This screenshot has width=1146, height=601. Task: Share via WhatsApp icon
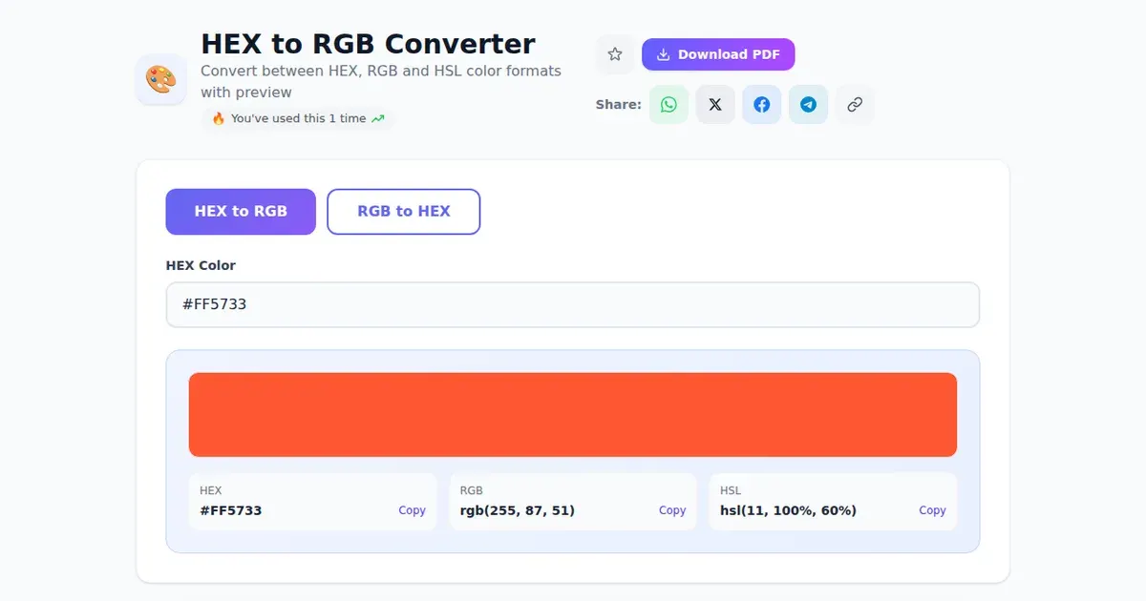(x=668, y=105)
